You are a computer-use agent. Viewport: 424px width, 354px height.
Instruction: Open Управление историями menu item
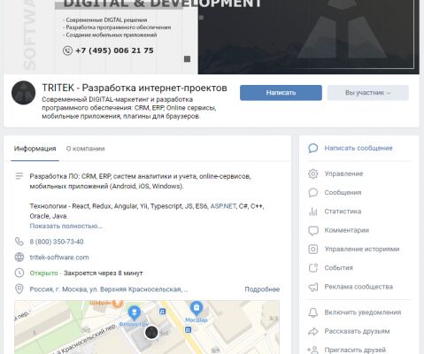pos(362,249)
